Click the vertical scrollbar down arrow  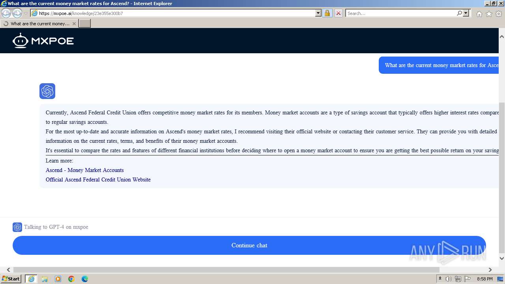[502, 258]
